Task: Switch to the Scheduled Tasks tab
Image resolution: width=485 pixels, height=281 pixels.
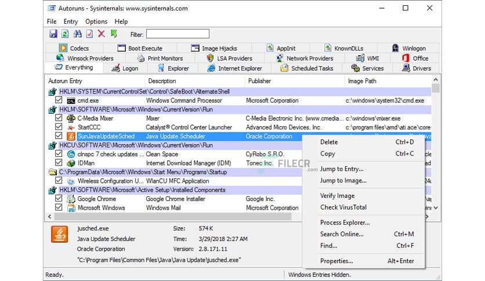Action: point(307,68)
